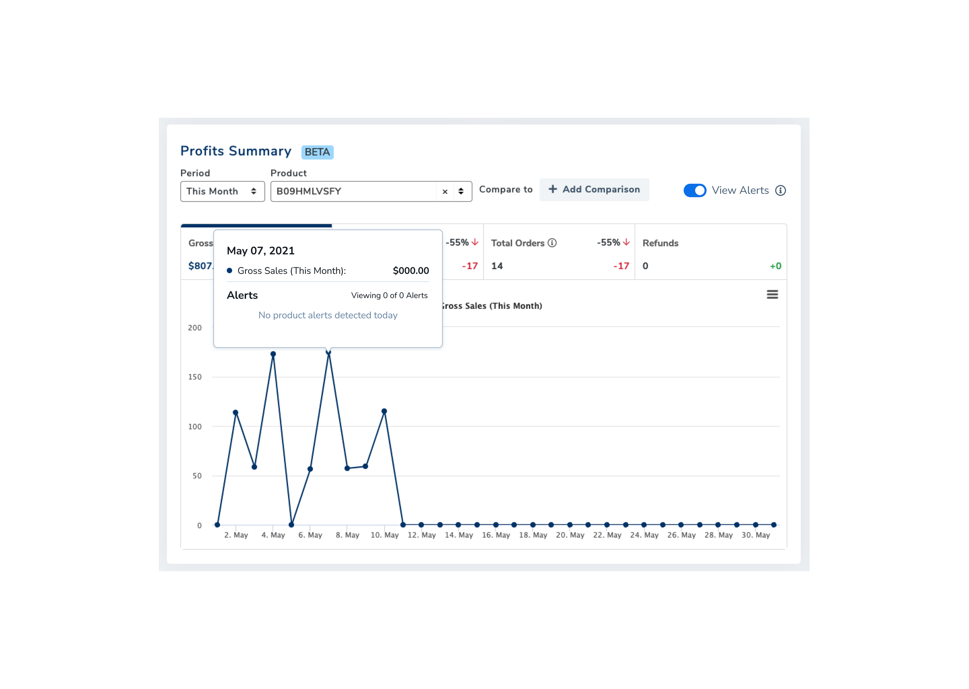Click the BETA badge
Screen dimensions: 969x689
317,152
